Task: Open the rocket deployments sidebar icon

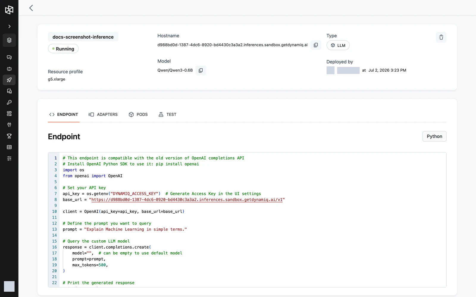Action: point(9,80)
